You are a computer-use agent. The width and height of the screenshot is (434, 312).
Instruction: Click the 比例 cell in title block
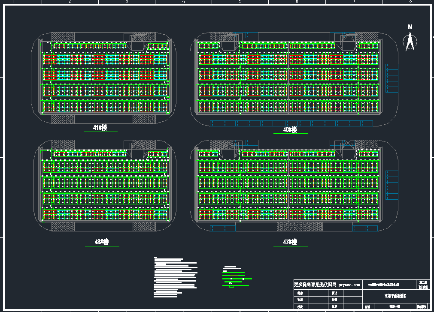click(x=334, y=300)
